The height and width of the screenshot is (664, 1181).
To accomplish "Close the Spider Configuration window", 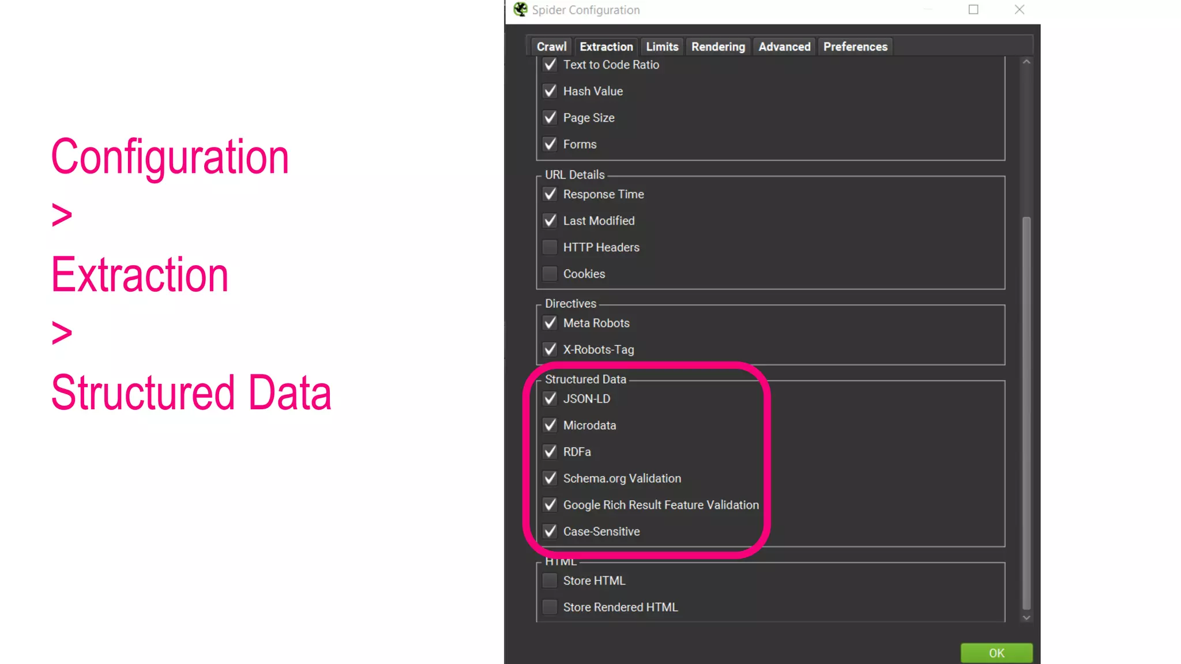I will 1020,9.
